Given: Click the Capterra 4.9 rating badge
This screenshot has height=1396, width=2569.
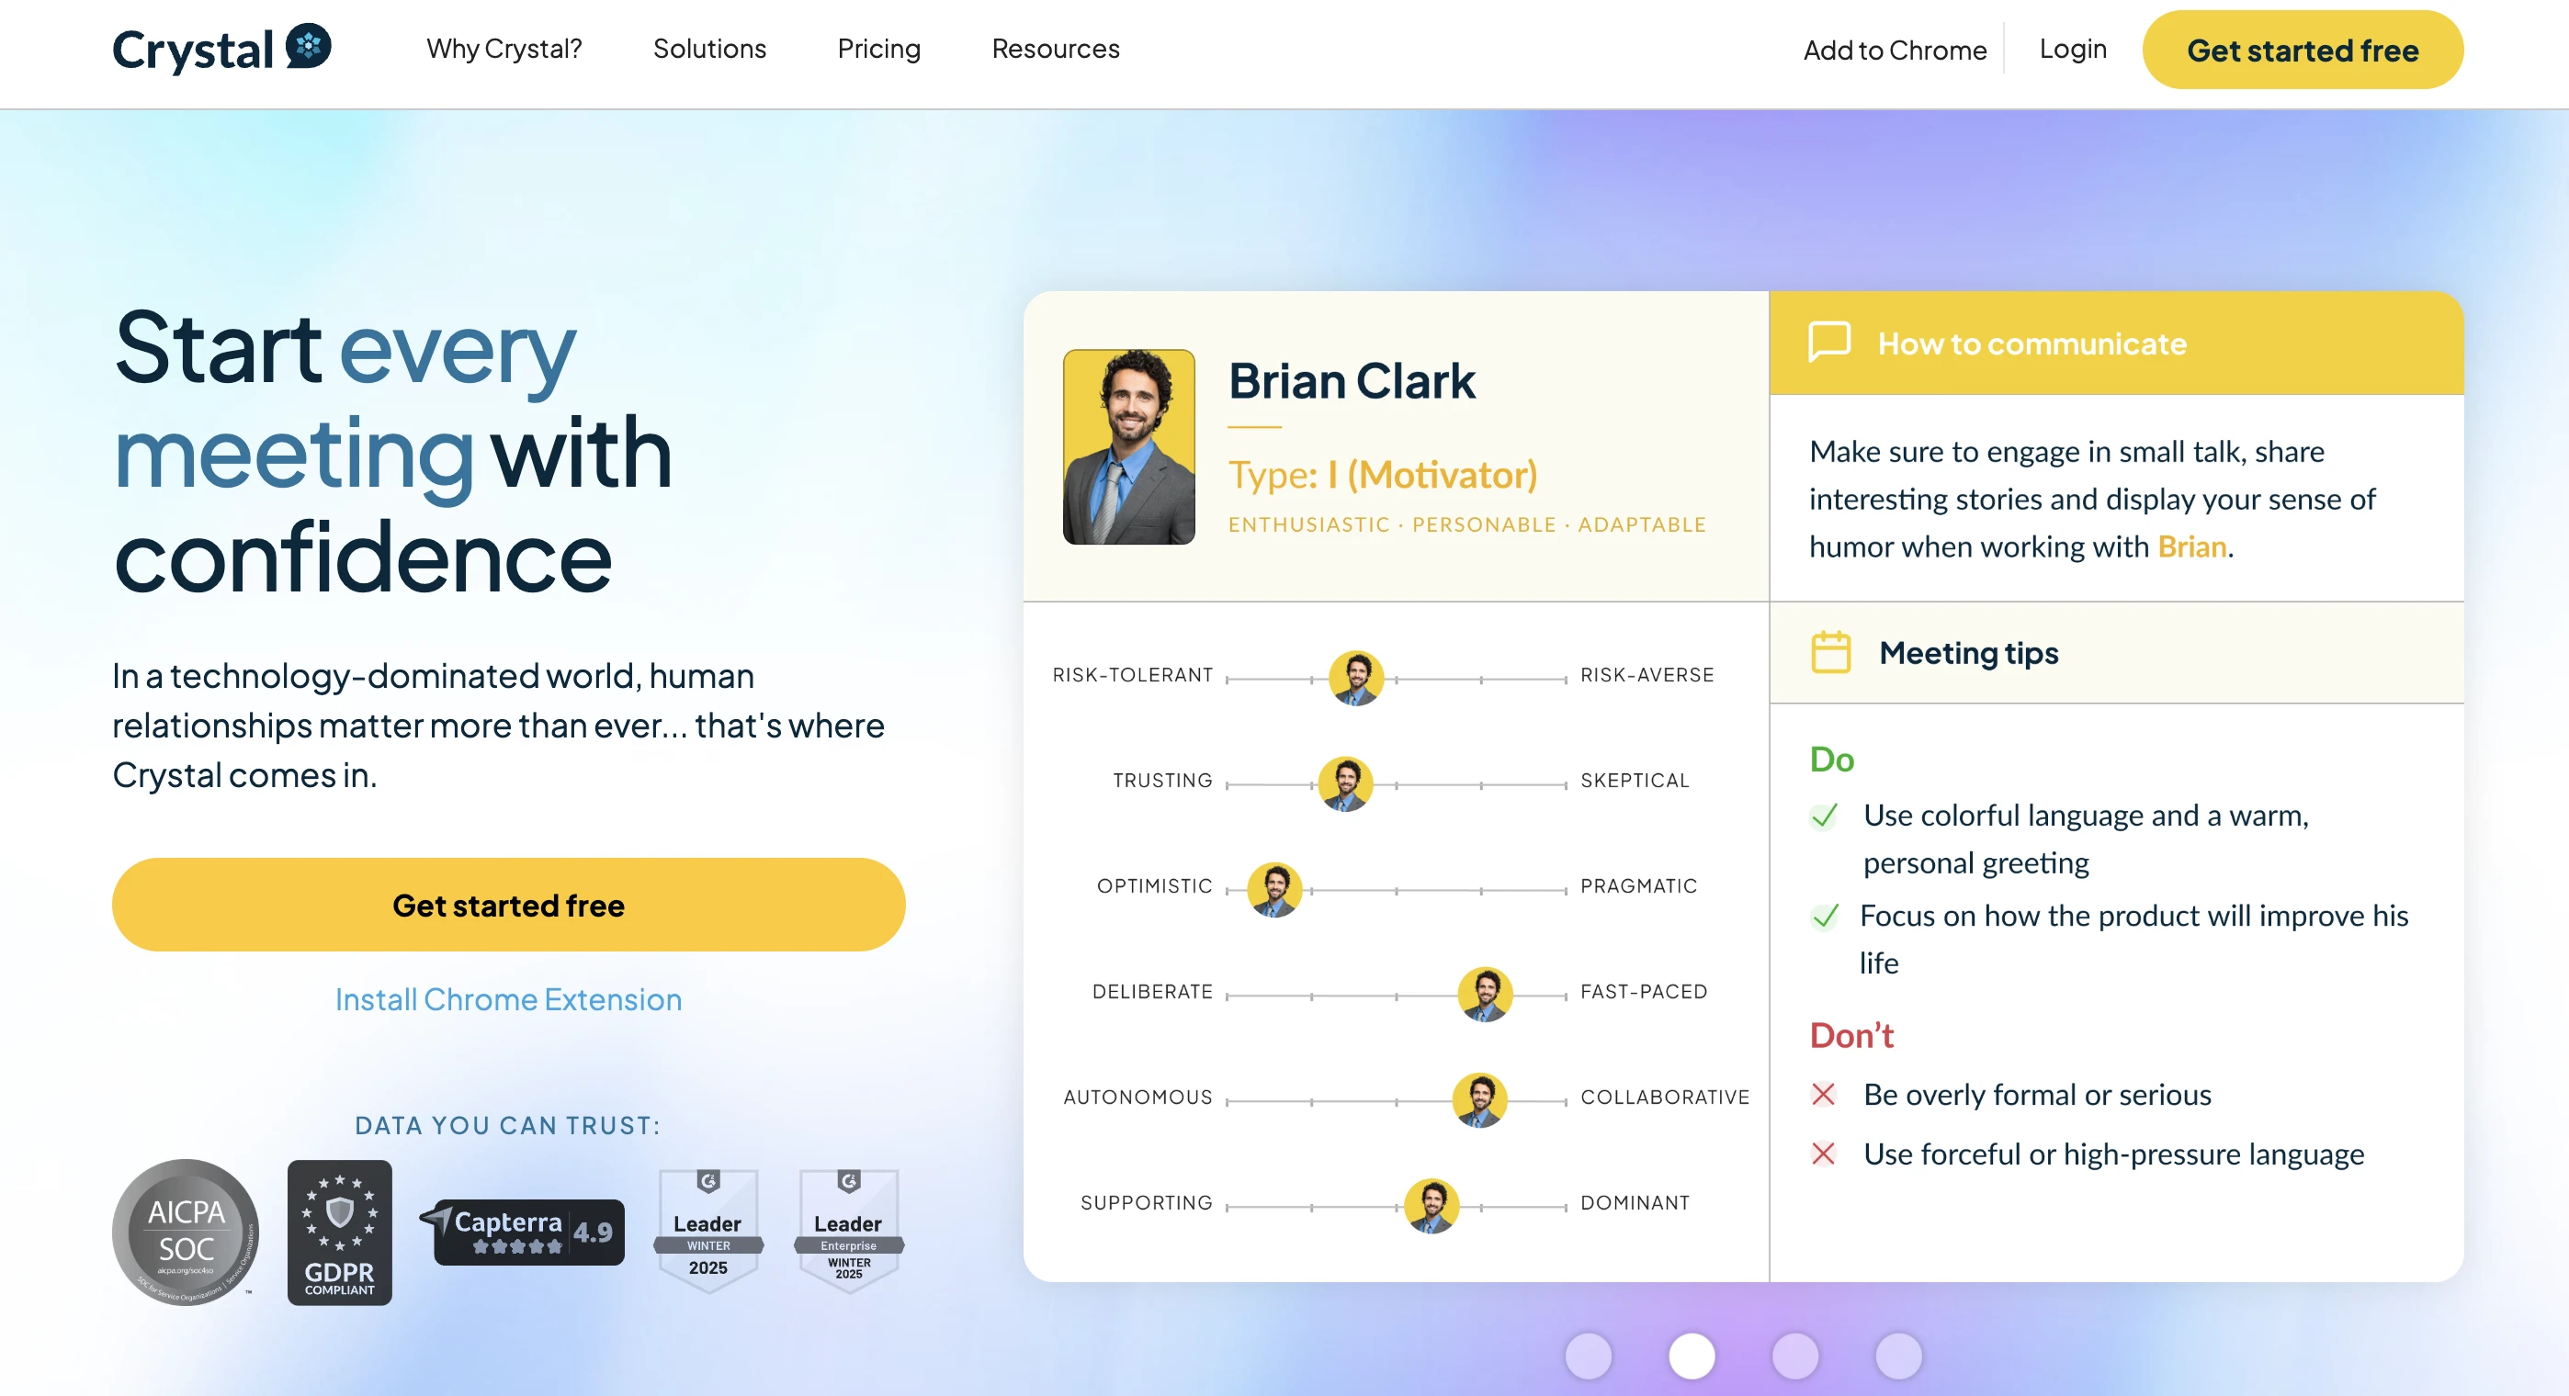Looking at the screenshot, I should pyautogui.click(x=525, y=1232).
